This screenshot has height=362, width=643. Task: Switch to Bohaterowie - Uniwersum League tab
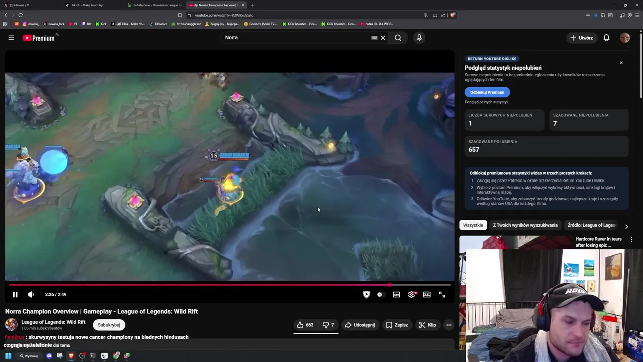(155, 5)
